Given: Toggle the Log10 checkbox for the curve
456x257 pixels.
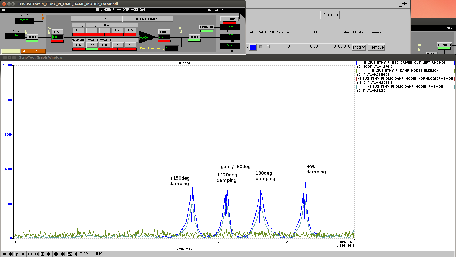Looking at the screenshot, I should click(x=268, y=47).
